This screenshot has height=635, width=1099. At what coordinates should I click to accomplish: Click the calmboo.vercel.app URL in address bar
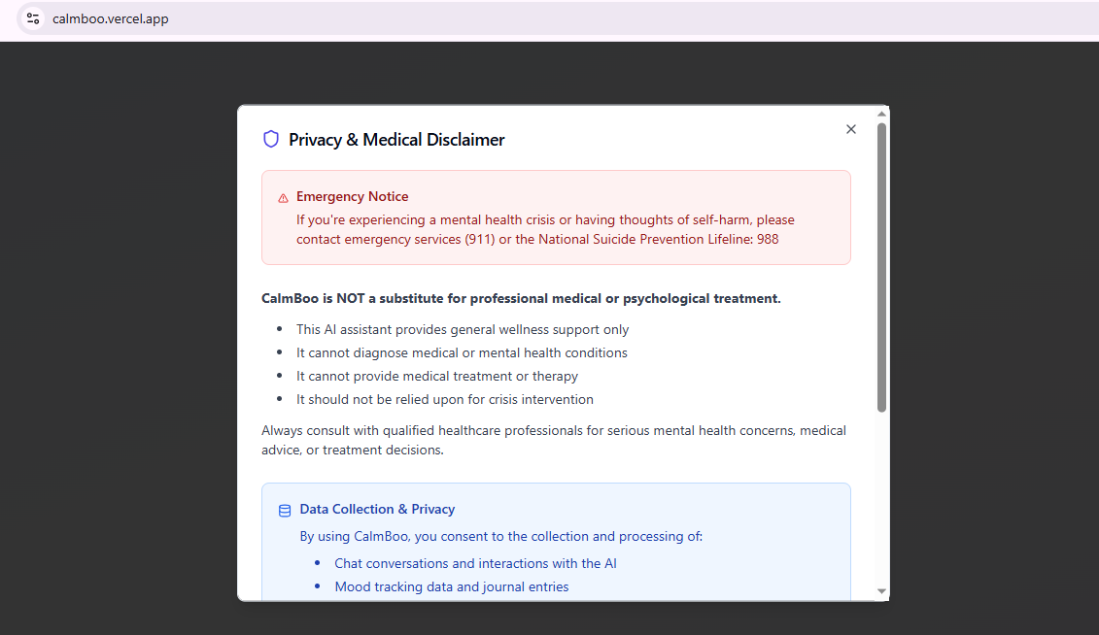[x=111, y=18]
